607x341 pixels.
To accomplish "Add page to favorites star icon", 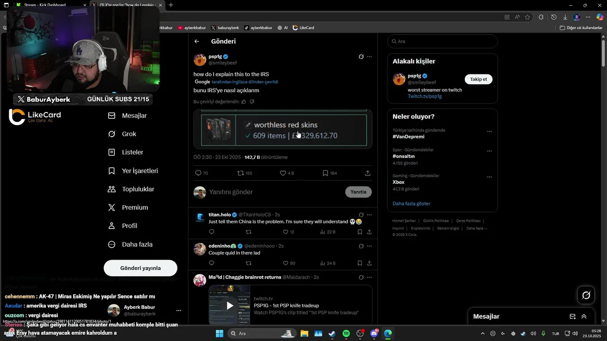I will (x=527, y=17).
